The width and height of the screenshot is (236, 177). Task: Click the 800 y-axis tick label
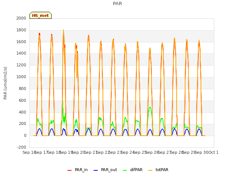coord(22,88)
